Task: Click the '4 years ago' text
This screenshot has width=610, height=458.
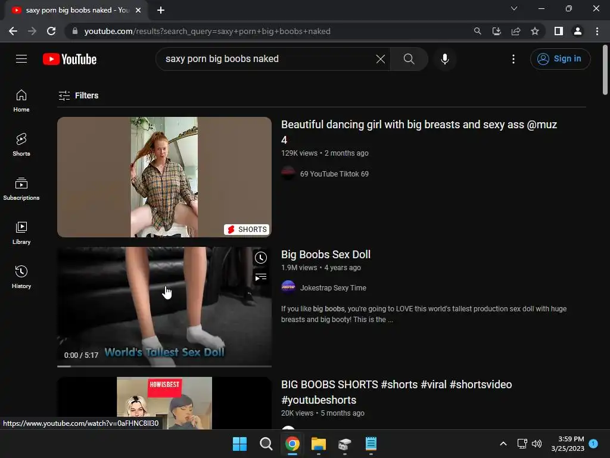Action: 343,268
